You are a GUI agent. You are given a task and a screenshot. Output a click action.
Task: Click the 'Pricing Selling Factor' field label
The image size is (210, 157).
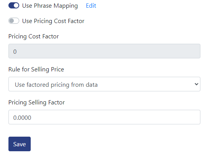tap(36, 102)
